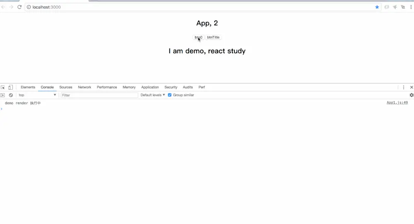This screenshot has width=414, height=224.
Task: Open the Audits tab
Action: point(188,87)
